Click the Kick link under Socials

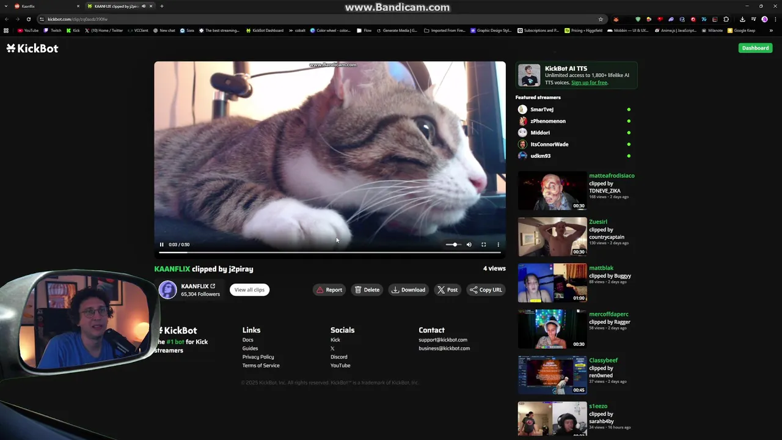point(335,340)
